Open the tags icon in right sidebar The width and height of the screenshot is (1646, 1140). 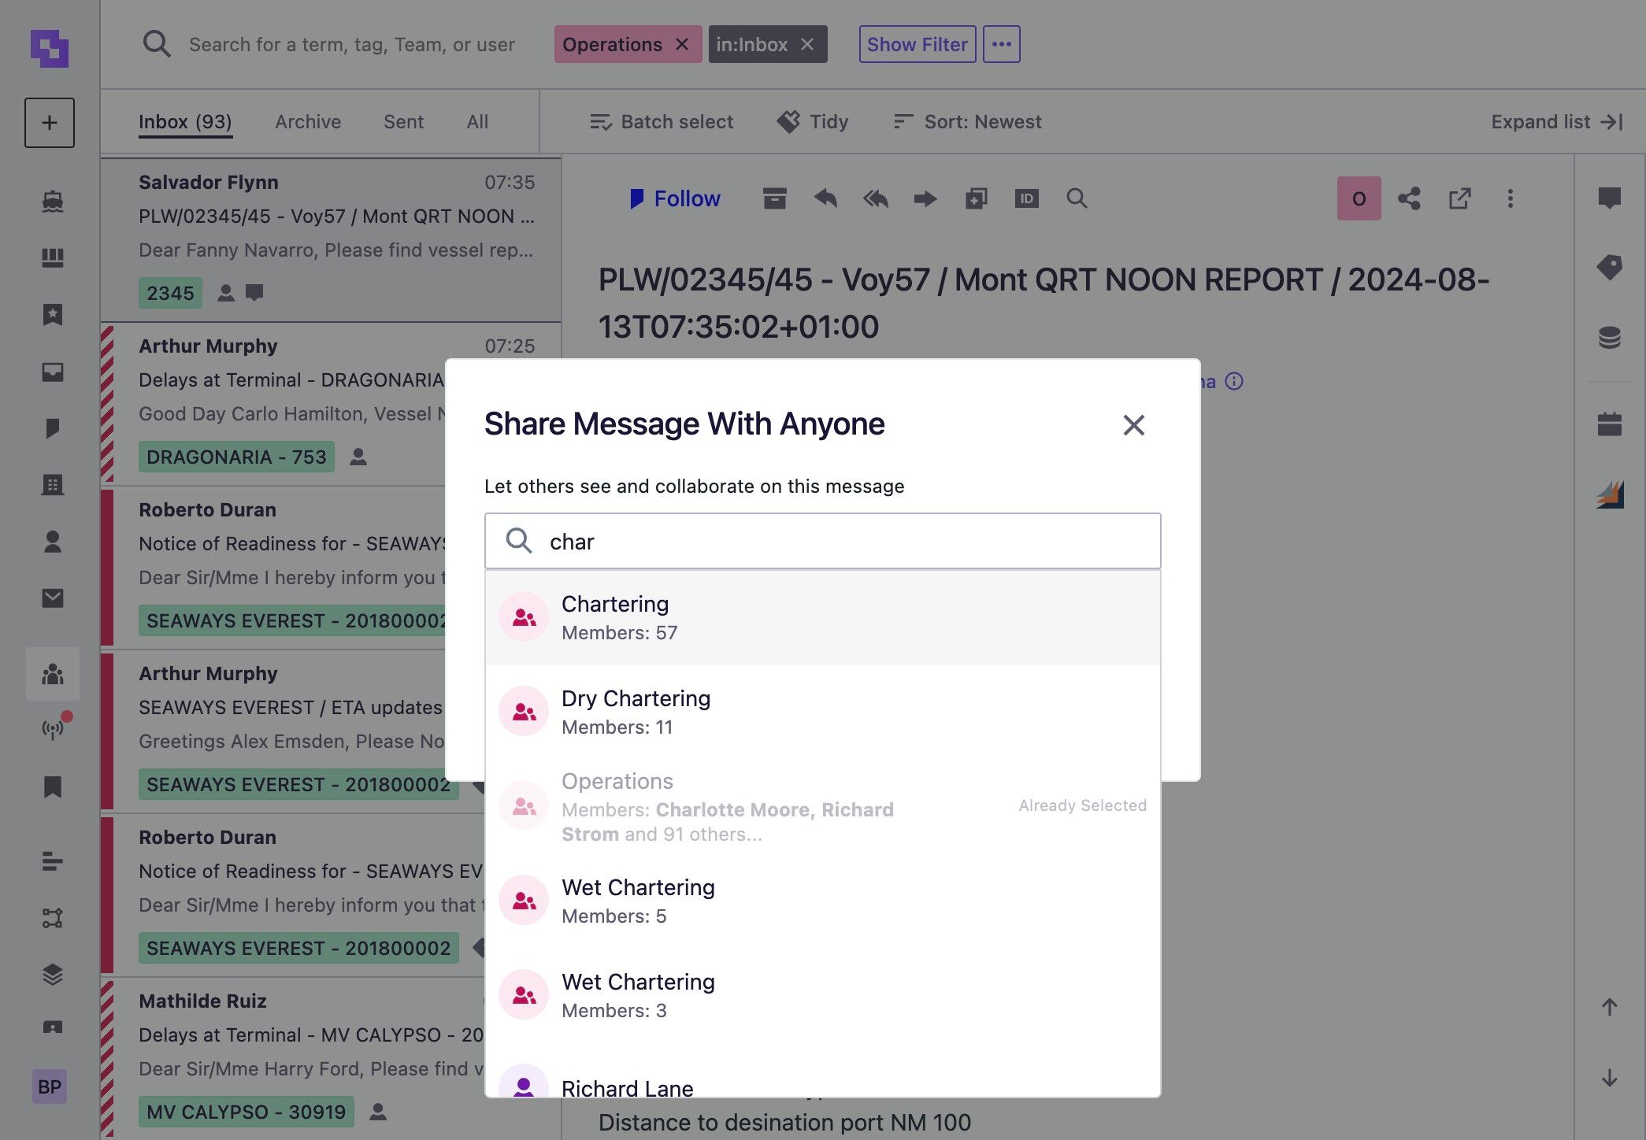[x=1609, y=268]
